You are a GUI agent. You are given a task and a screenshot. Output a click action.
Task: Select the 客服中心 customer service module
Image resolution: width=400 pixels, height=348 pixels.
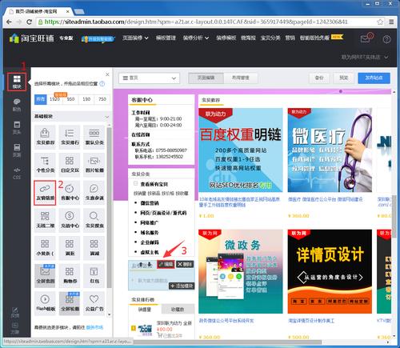pos(70,193)
